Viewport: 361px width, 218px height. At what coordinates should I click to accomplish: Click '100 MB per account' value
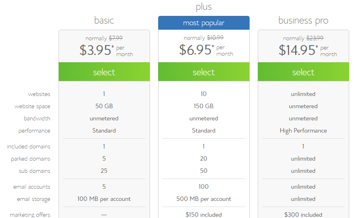[104, 199]
